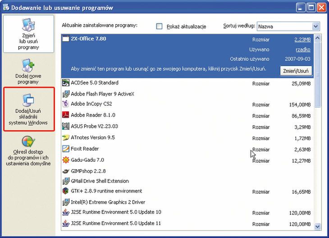Click the Foxit Reader icon
This screenshot has height=238, width=329.
(66, 149)
